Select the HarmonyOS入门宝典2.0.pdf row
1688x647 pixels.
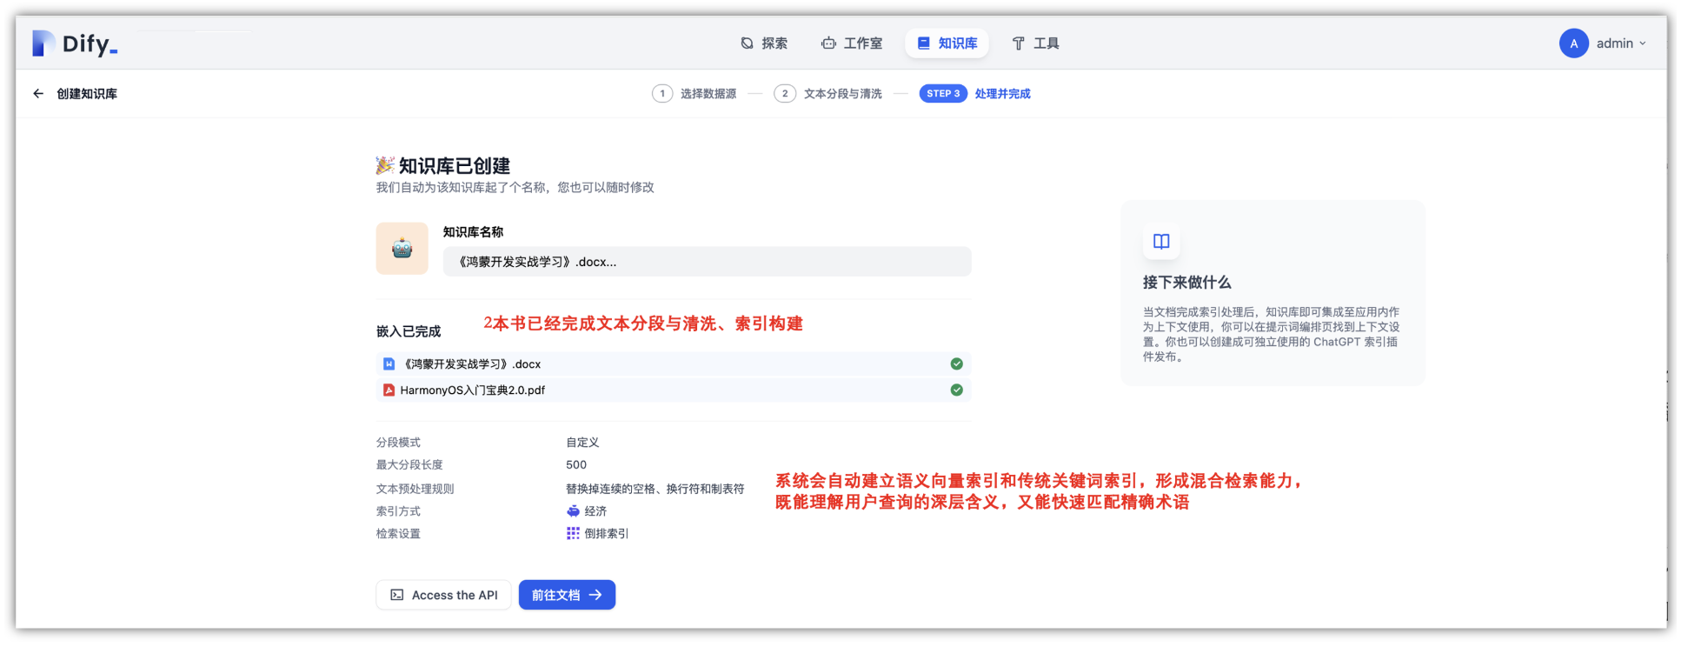click(x=674, y=390)
